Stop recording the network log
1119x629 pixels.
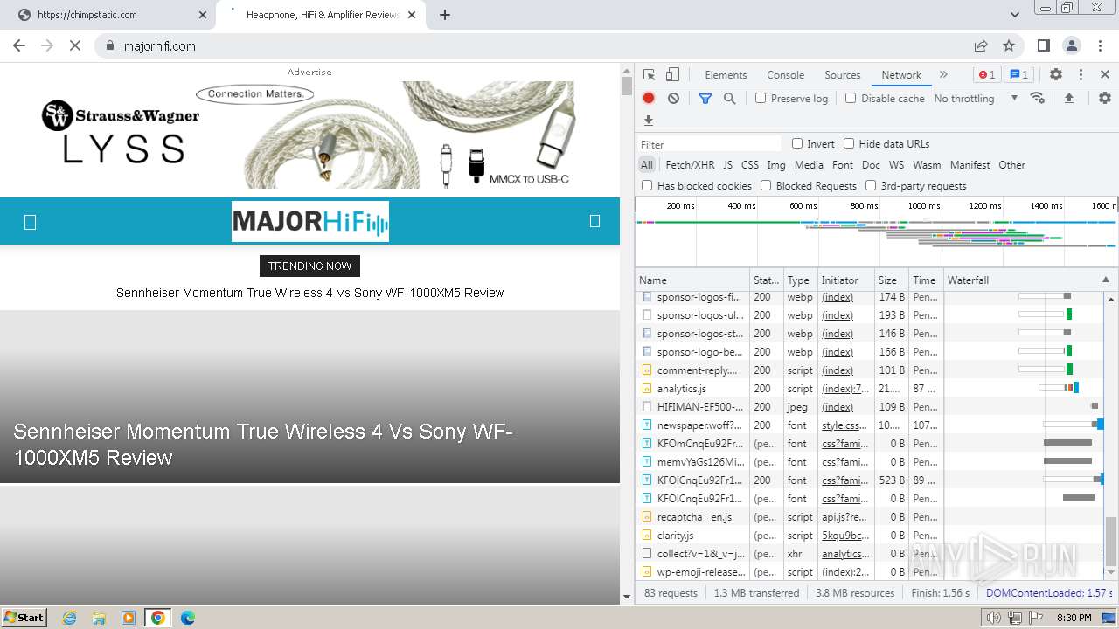[x=649, y=99]
